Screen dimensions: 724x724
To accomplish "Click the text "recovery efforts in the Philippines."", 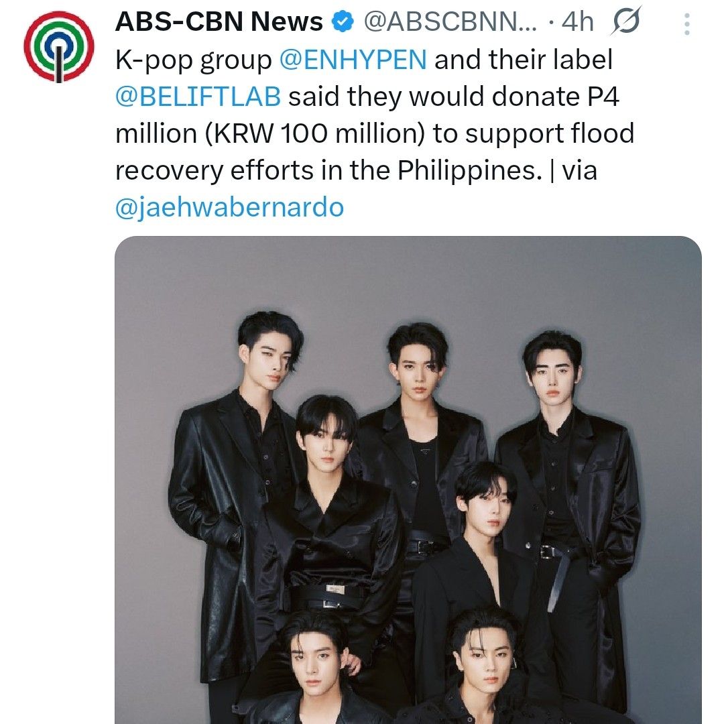I will [x=328, y=172].
